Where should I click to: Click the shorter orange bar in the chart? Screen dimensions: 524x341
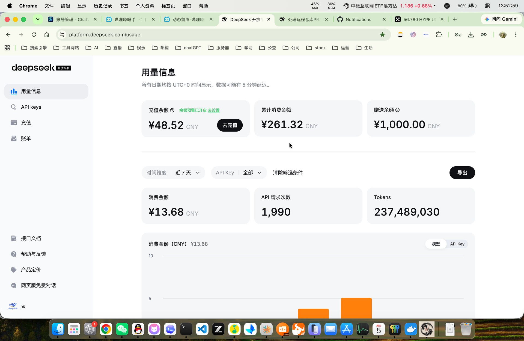[x=313, y=313]
